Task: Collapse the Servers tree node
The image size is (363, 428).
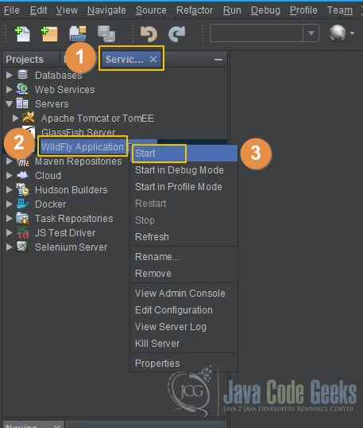Action: coord(10,103)
